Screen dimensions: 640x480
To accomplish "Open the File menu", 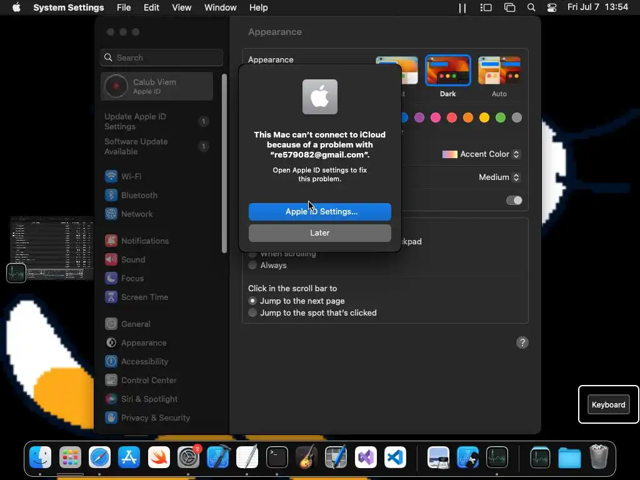I will point(124,7).
